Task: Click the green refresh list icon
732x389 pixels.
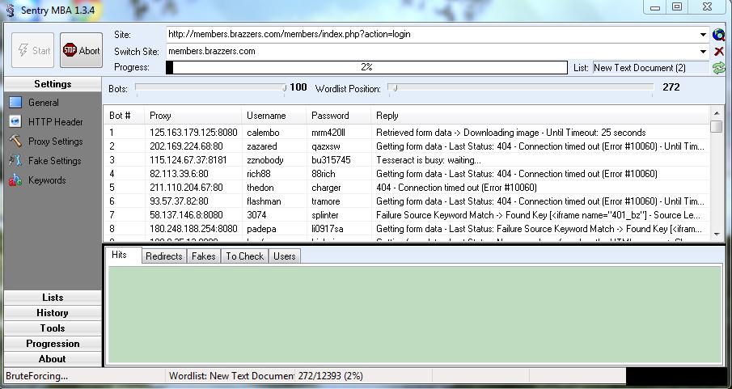Action: pyautogui.click(x=718, y=68)
